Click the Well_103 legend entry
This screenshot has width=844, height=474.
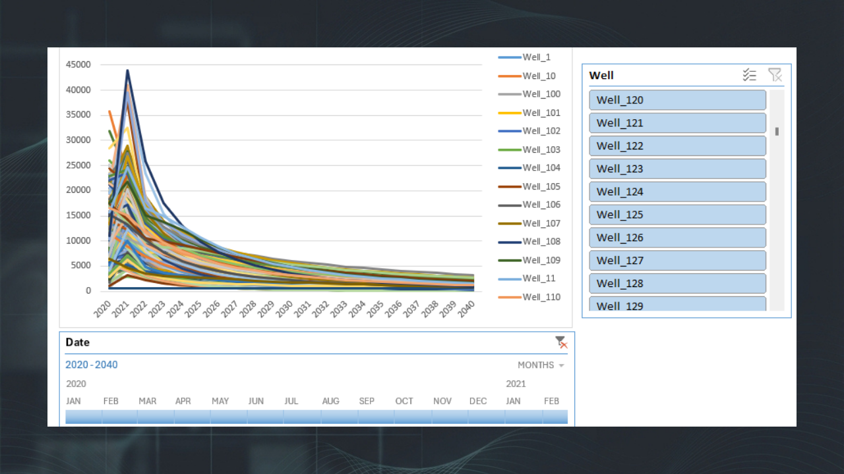pyautogui.click(x=529, y=149)
